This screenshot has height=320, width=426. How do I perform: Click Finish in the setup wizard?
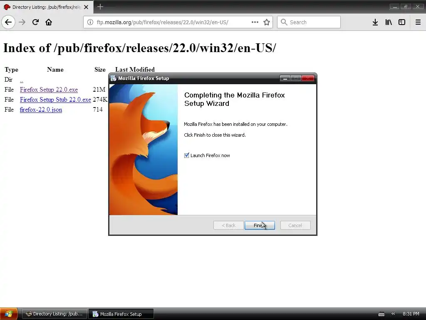(x=260, y=225)
